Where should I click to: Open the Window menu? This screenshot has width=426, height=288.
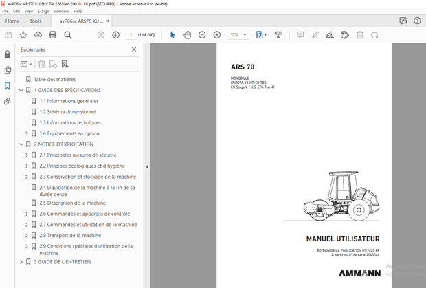point(61,11)
